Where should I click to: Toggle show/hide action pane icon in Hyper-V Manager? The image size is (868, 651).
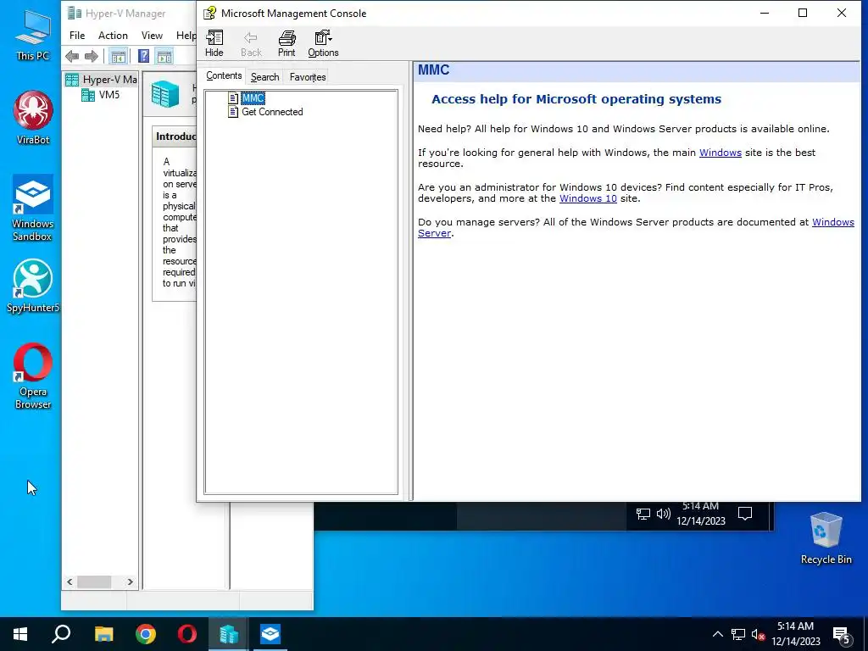[x=164, y=56]
